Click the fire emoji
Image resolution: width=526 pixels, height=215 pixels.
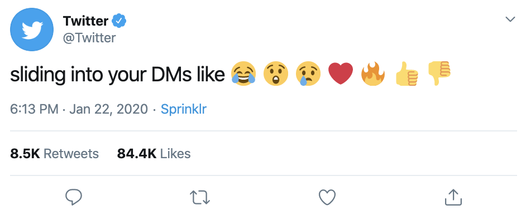[372, 73]
